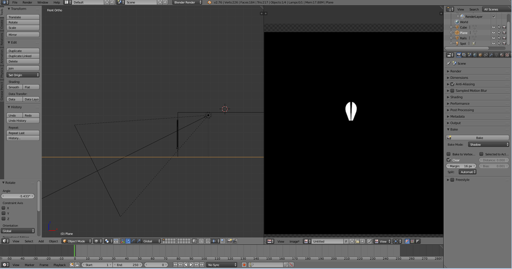Screen dimensions: 512x269
Task: Toggle Rails selectability arrow icon in outliner
Action: click(x=499, y=38)
